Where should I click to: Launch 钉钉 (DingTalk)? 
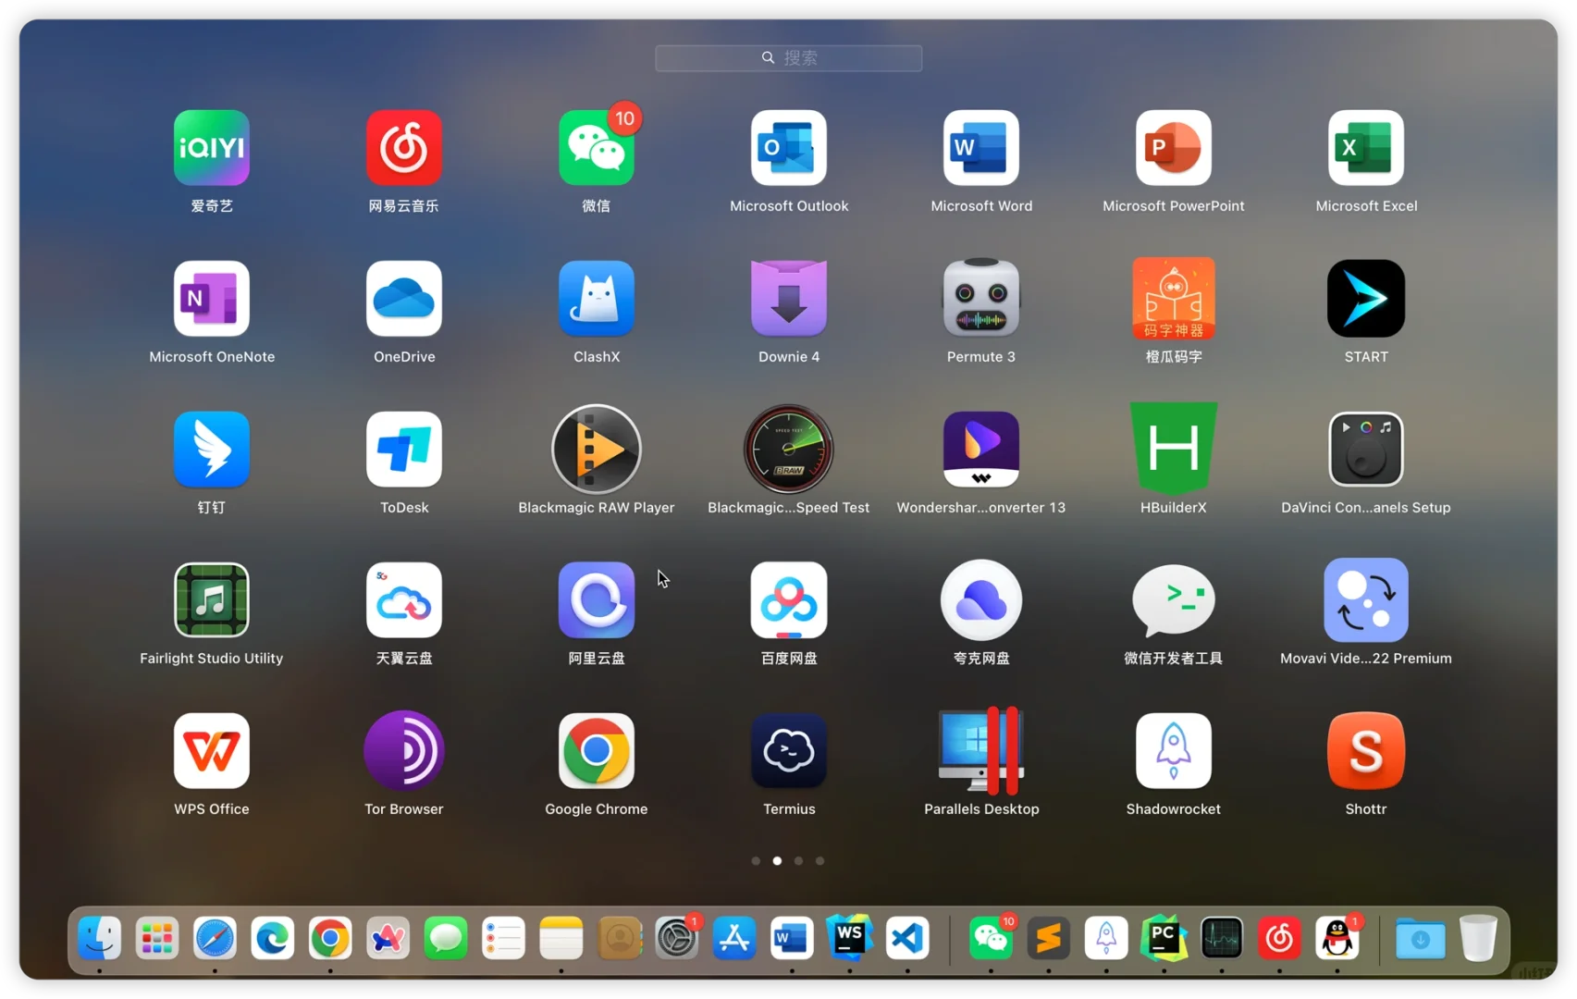click(212, 450)
